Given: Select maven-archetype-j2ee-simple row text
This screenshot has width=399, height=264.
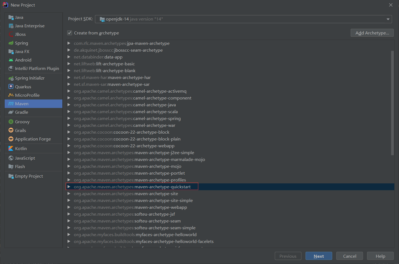Looking at the screenshot, I should 134,152.
